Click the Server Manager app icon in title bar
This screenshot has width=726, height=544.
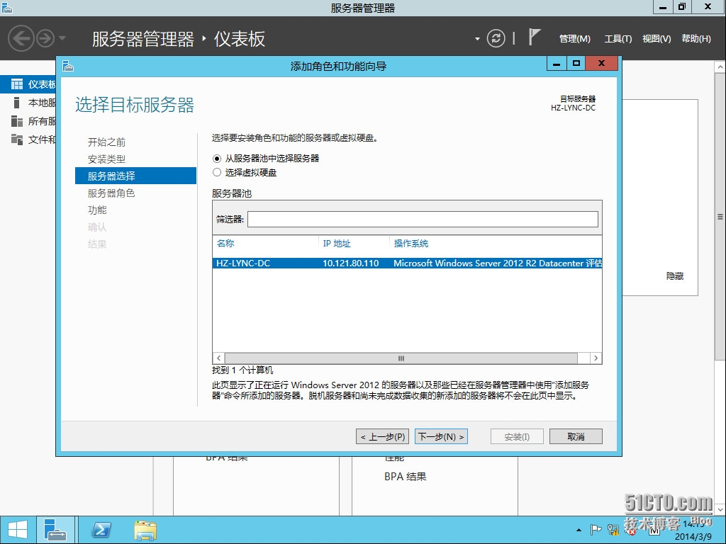point(6,7)
